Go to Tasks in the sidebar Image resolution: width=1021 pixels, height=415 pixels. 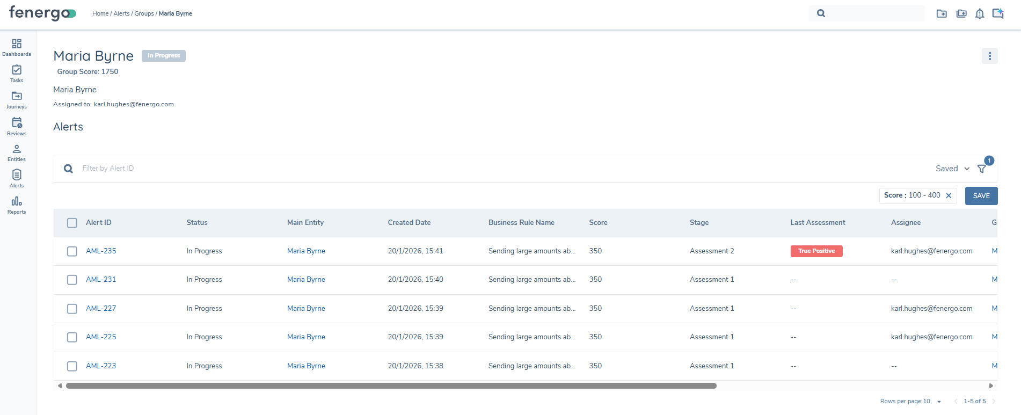point(17,74)
